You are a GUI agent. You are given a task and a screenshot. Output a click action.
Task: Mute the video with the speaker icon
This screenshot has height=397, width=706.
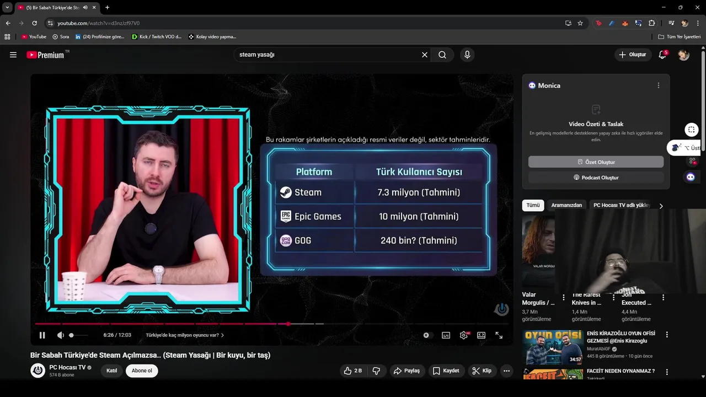[x=61, y=335]
